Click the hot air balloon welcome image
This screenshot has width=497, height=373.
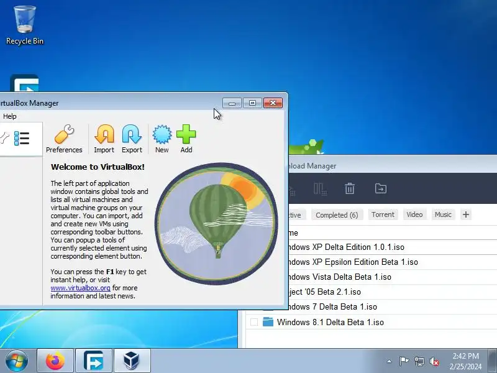tap(216, 223)
